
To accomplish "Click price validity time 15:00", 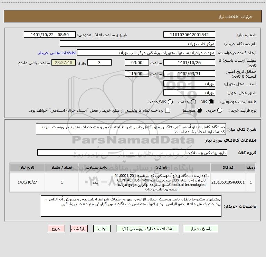I will tap(137, 73).
